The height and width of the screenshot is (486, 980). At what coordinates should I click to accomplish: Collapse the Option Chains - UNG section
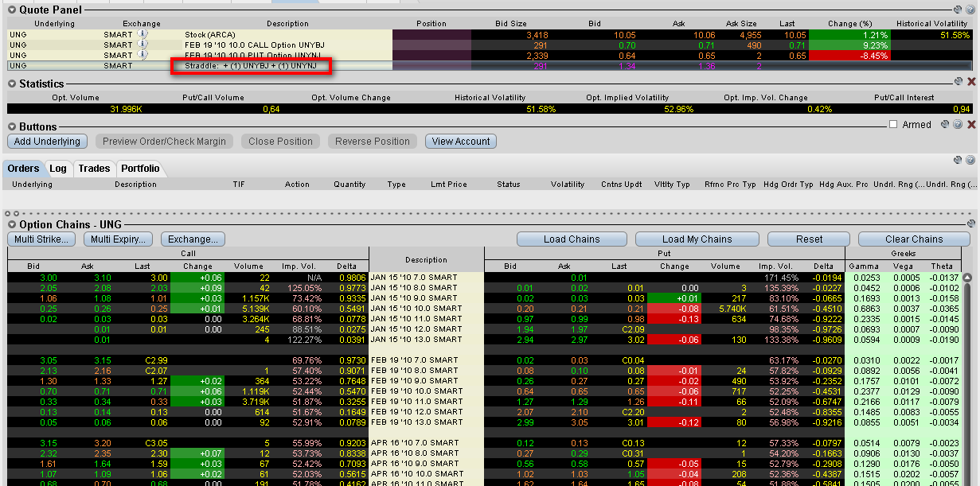(12, 225)
